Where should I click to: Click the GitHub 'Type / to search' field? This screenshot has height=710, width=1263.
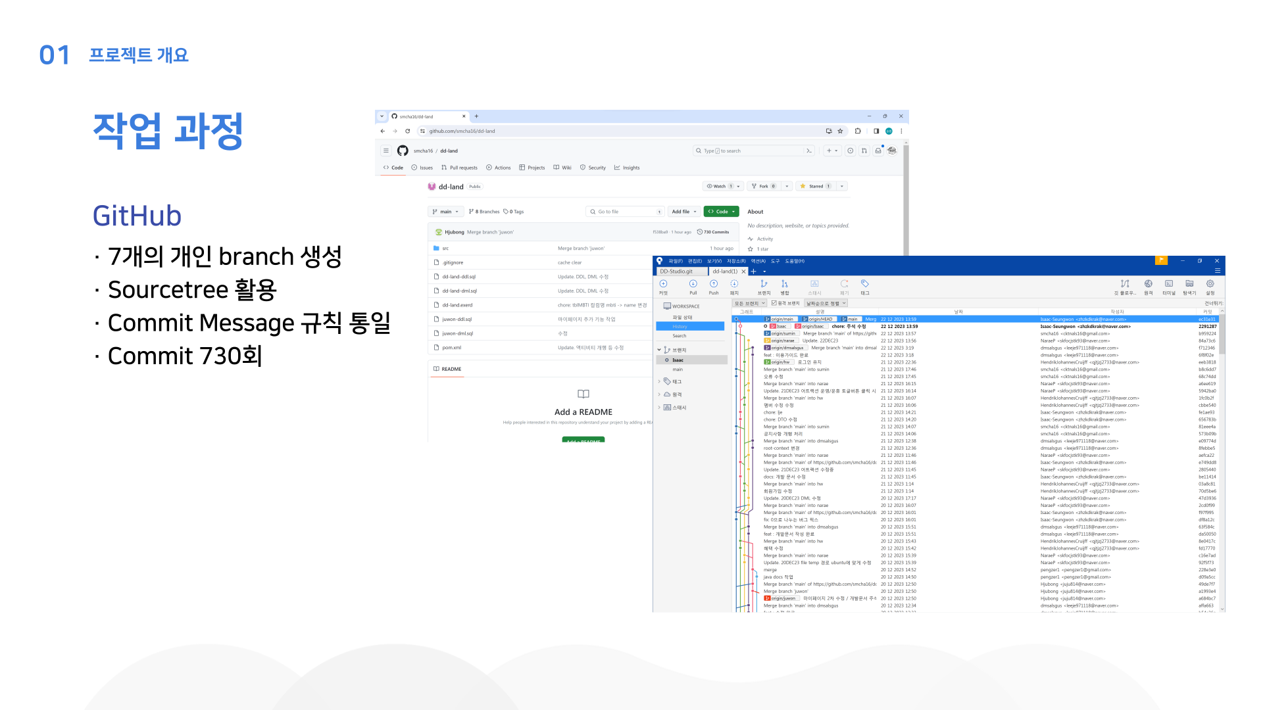point(754,151)
